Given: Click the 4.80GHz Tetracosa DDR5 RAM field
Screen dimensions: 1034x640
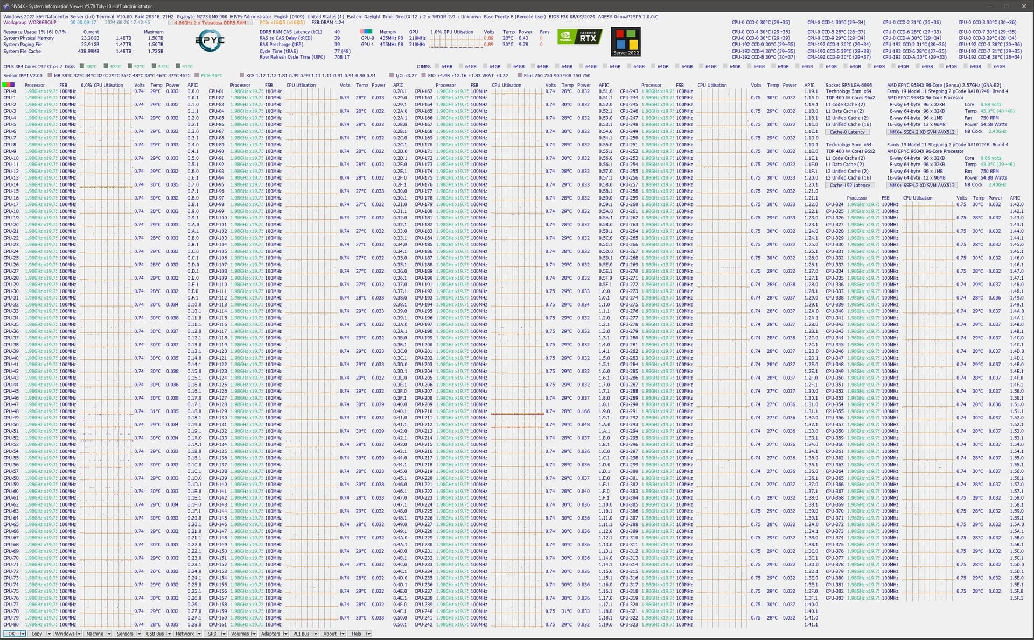Looking at the screenshot, I should tap(210, 23).
